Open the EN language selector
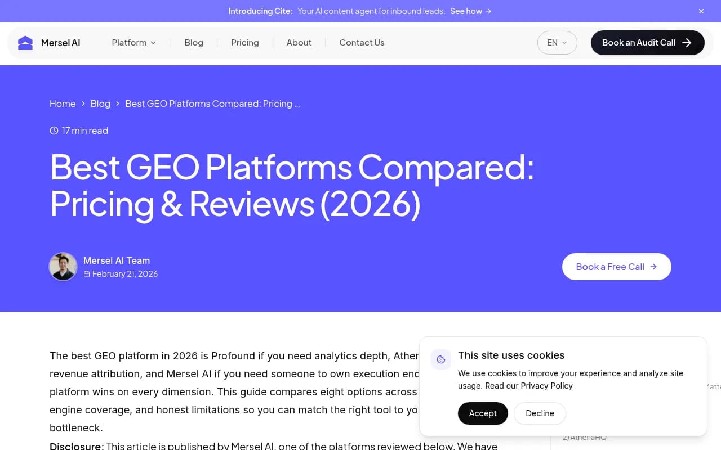The height and width of the screenshot is (450, 721). 557,42
